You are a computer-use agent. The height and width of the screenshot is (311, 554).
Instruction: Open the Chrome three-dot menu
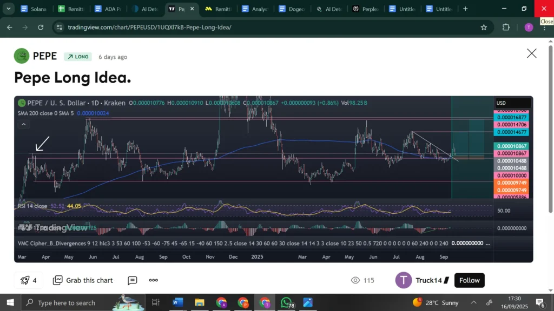[544, 28]
